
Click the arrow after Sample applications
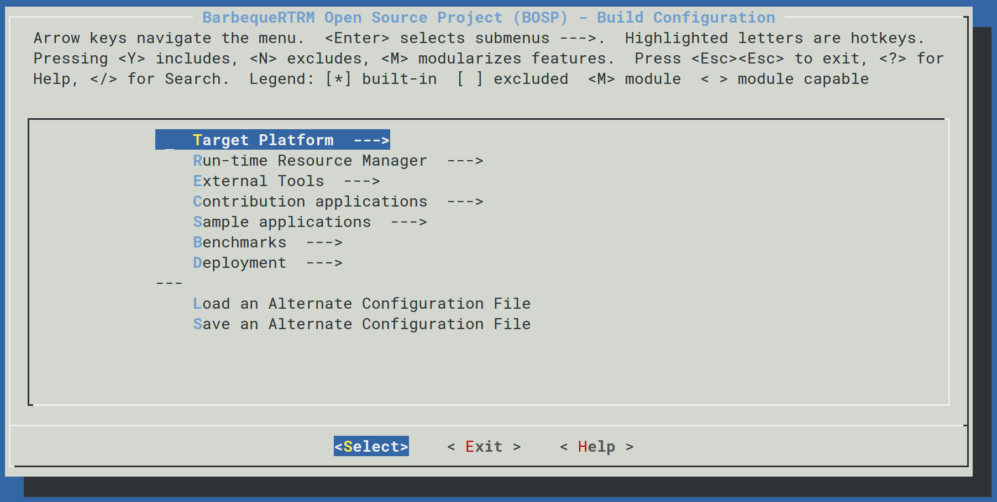(x=409, y=222)
